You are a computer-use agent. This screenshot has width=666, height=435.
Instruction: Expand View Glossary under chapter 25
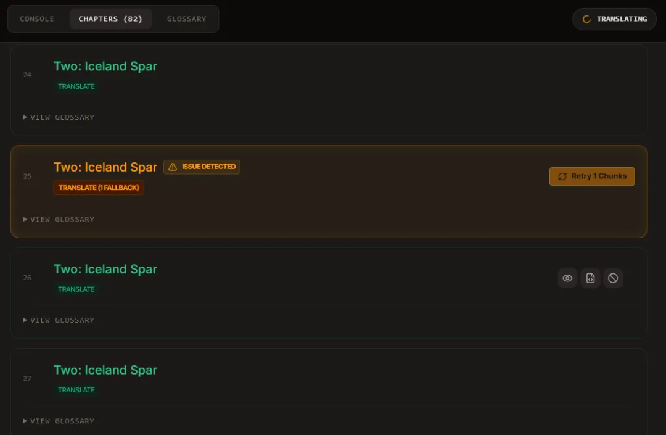(59, 219)
